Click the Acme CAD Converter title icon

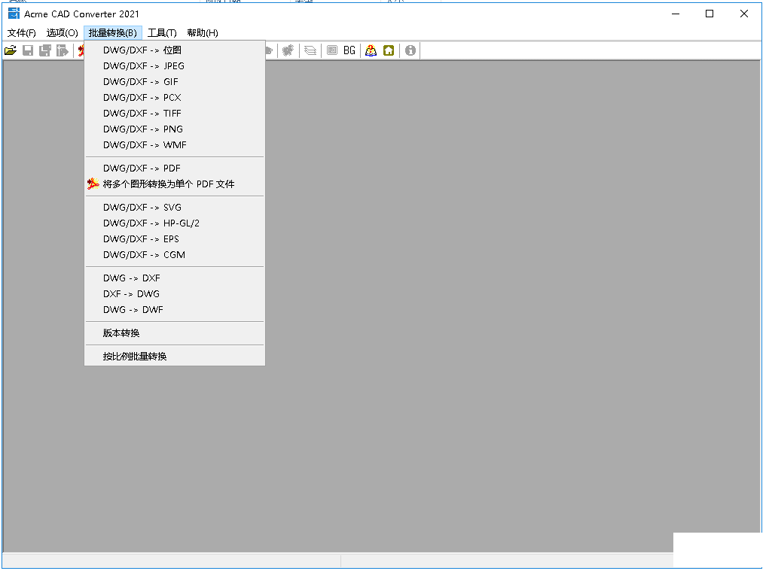point(14,14)
